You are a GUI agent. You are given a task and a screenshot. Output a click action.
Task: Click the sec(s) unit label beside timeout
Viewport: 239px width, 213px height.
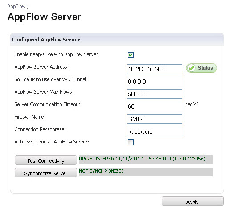pyautogui.click(x=192, y=105)
